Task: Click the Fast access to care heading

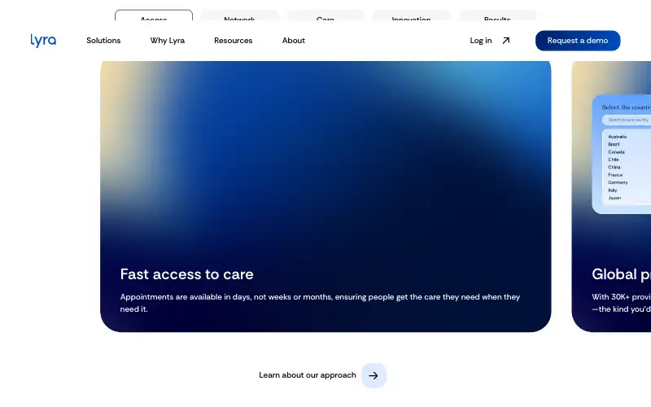Action: click(x=187, y=274)
